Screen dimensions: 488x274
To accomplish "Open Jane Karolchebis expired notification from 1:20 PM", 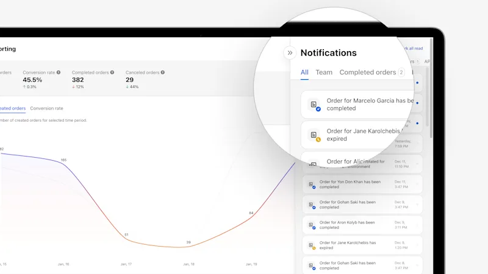I will (362, 245).
